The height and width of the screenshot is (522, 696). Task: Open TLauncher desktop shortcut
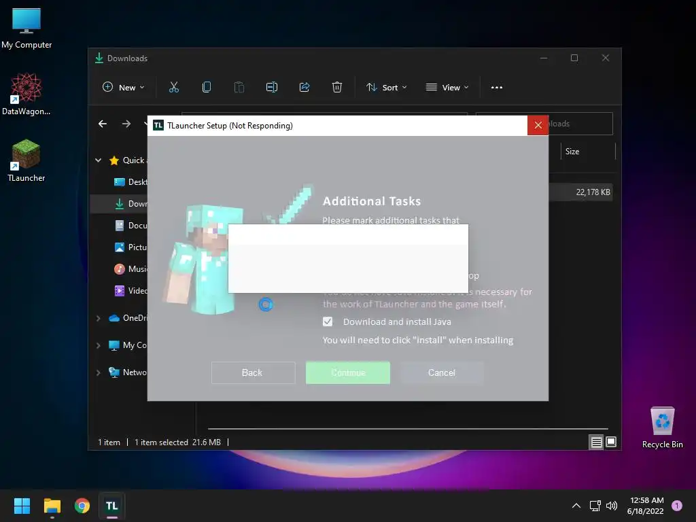click(27, 161)
